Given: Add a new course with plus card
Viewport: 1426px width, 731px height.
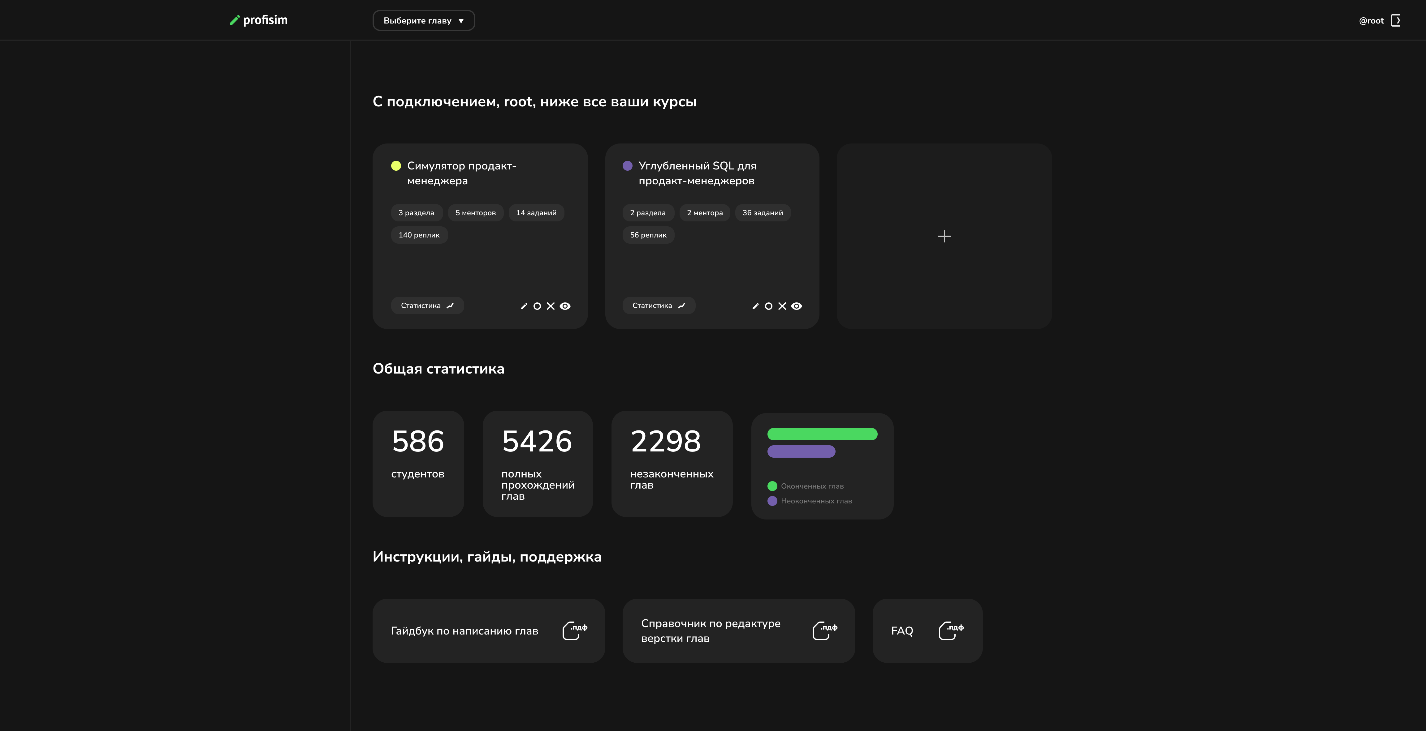Looking at the screenshot, I should click(x=944, y=236).
